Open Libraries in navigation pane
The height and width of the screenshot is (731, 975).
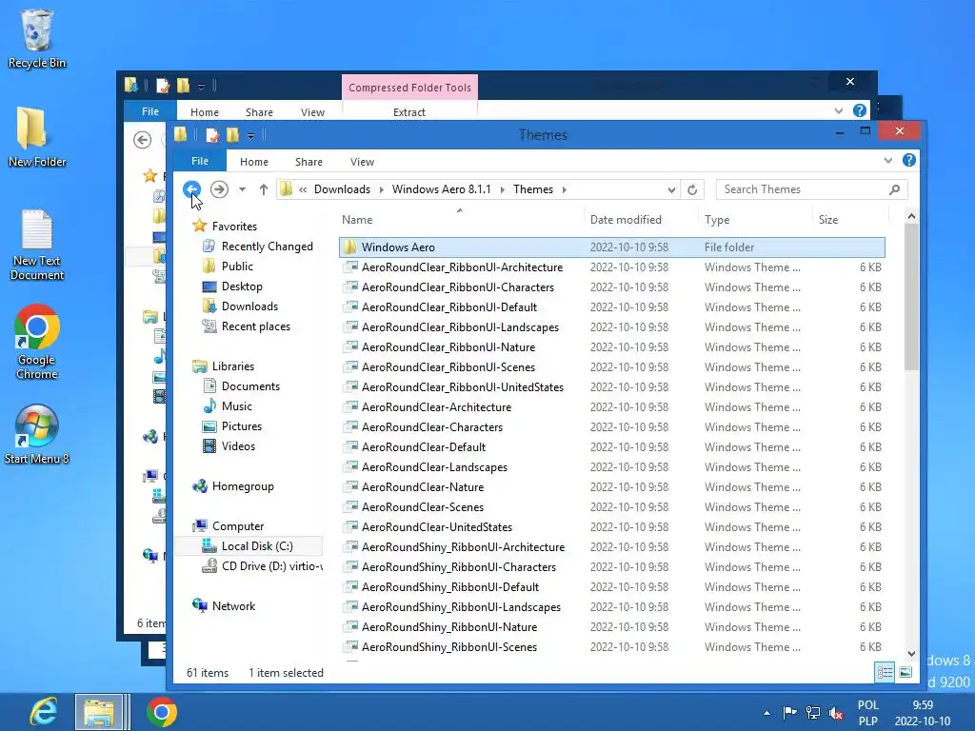(x=232, y=366)
